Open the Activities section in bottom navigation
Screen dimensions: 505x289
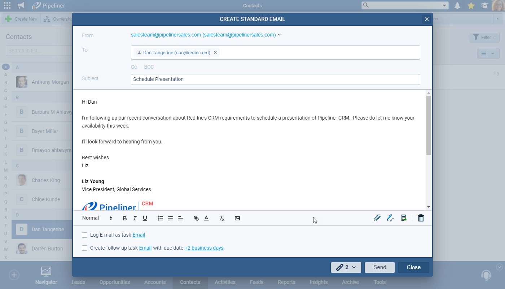(225, 282)
